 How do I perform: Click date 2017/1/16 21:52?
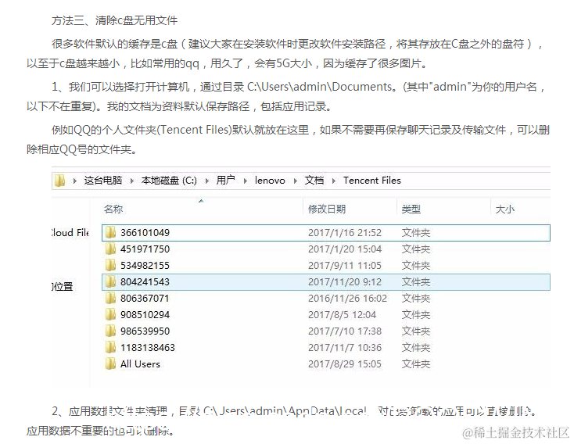[345, 233]
